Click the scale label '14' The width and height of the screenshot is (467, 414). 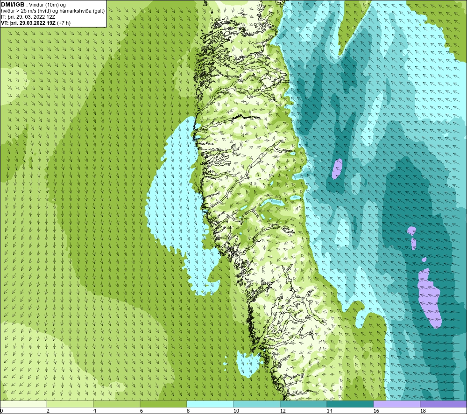(x=329, y=411)
